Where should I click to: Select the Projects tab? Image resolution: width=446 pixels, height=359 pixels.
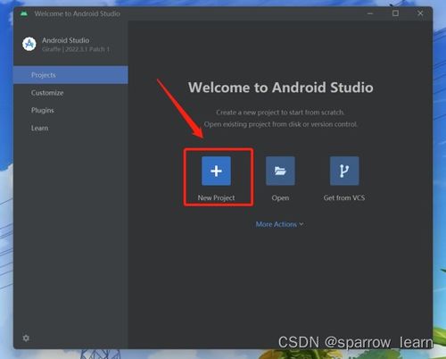[70, 75]
